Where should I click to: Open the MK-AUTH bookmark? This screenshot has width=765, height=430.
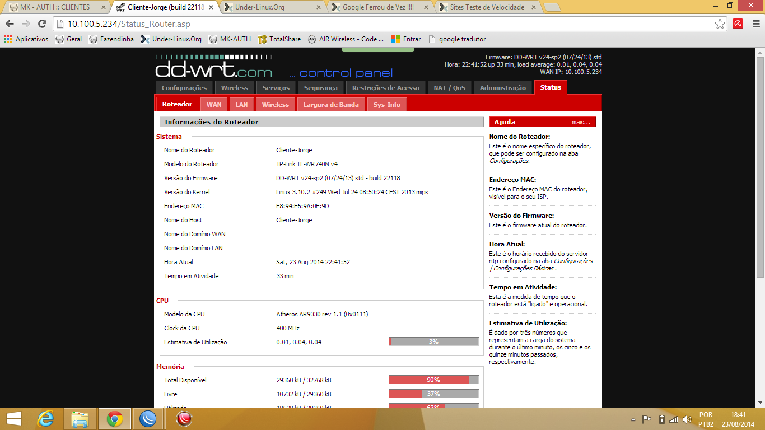(x=230, y=39)
